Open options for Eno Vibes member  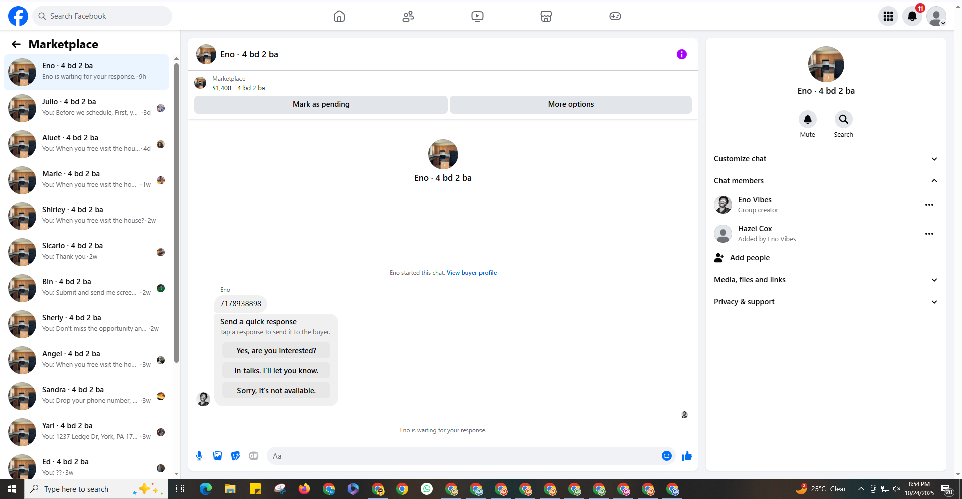coord(929,205)
